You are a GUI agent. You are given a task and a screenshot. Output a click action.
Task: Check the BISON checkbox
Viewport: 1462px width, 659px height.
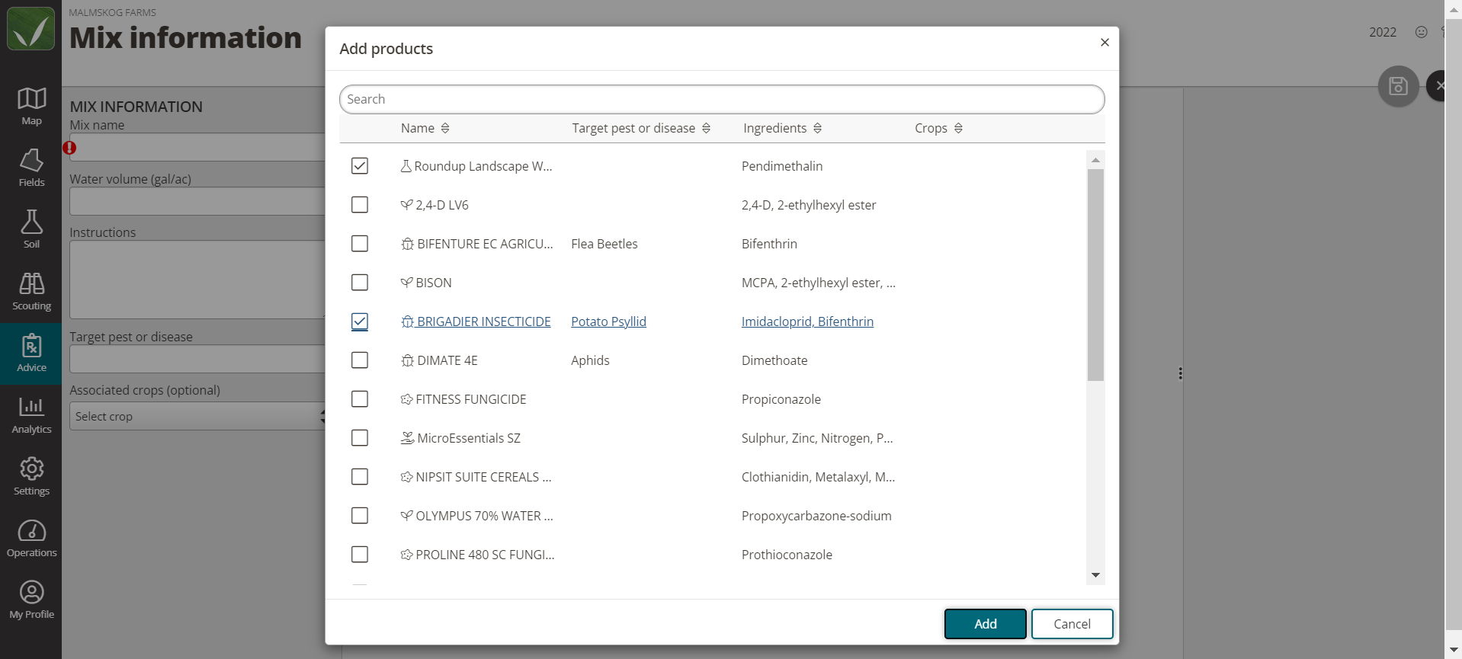(360, 283)
